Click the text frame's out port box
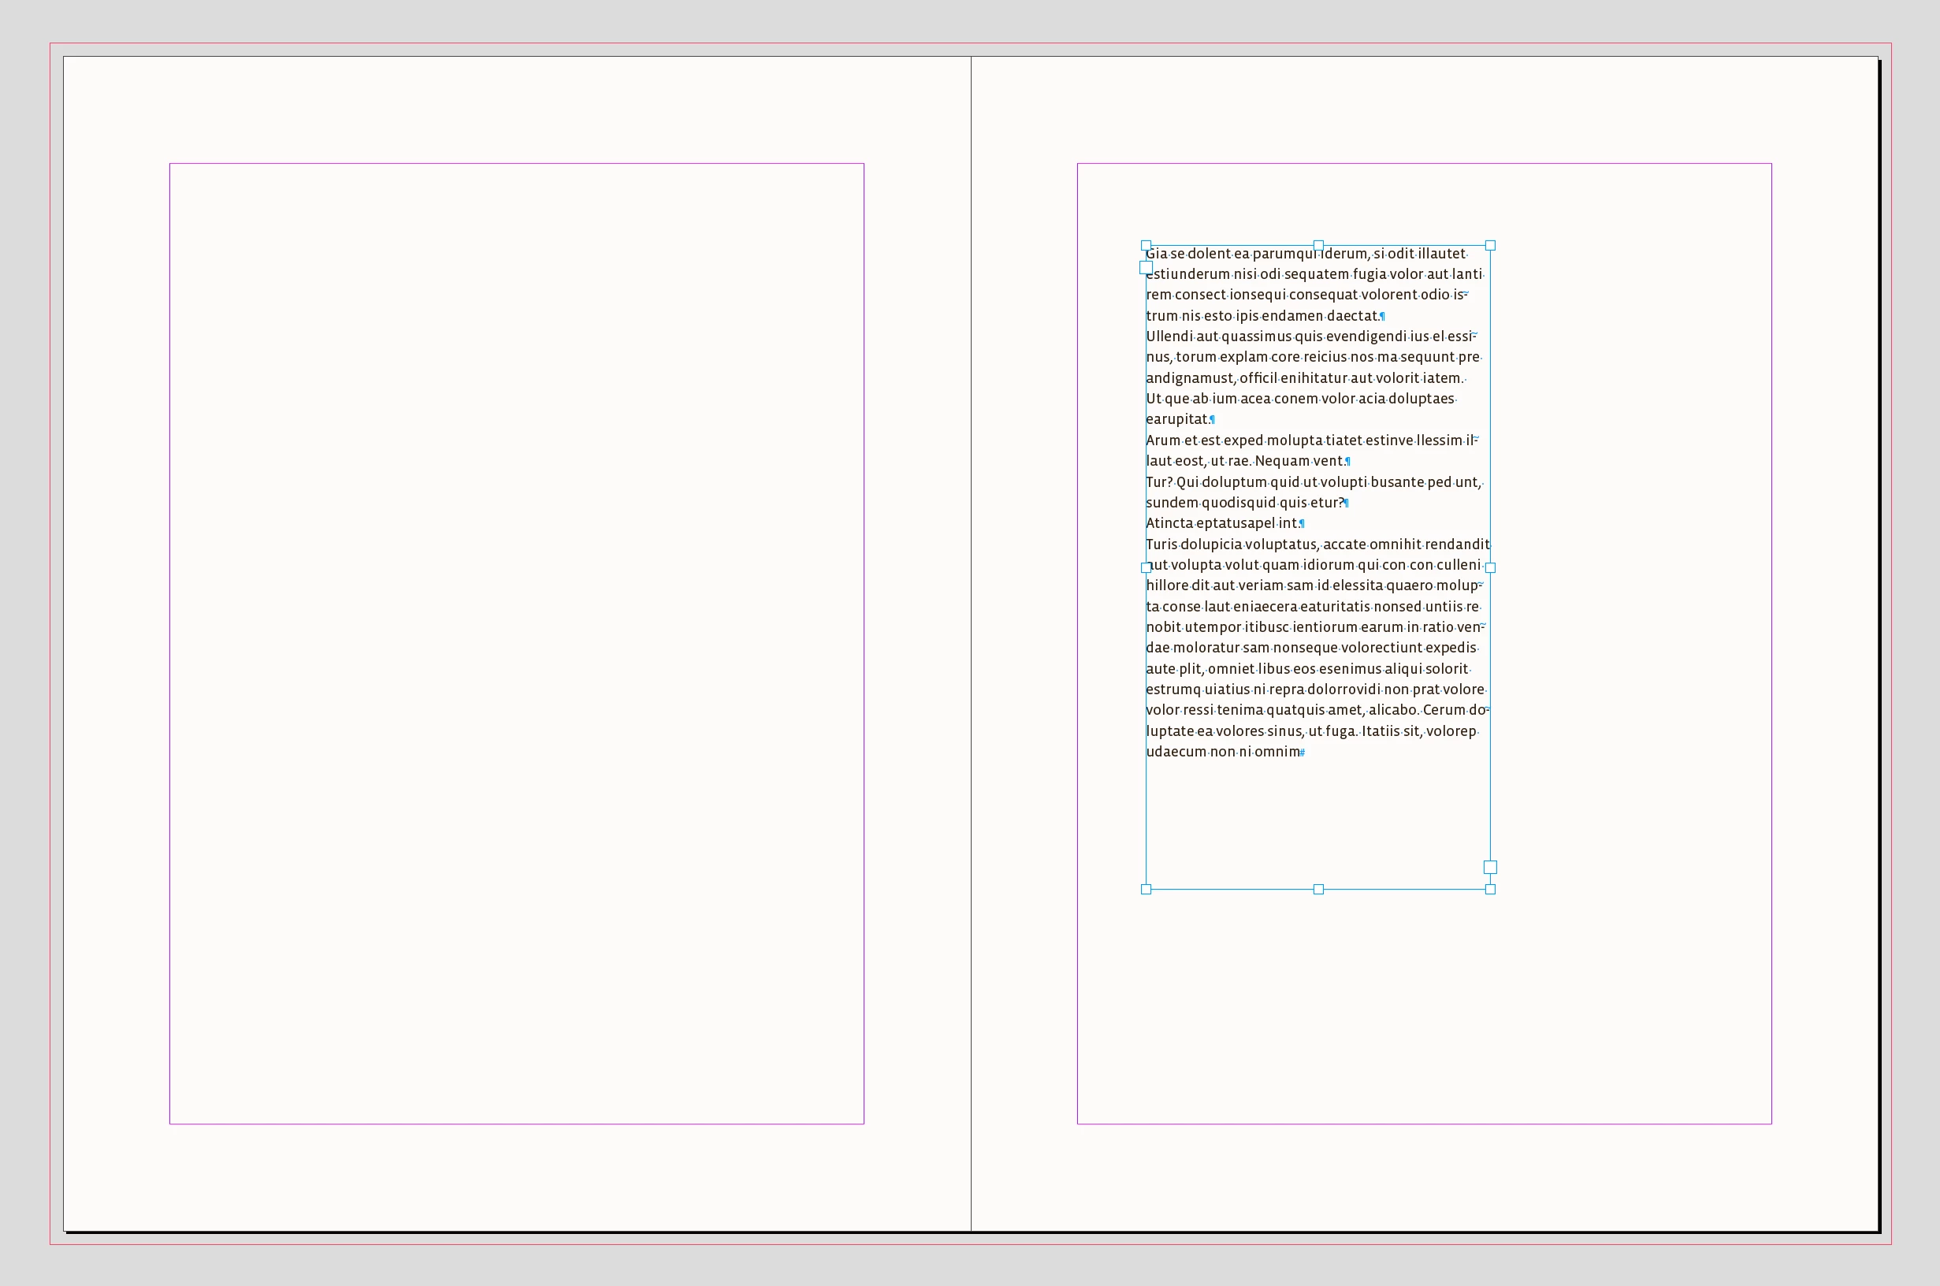This screenshot has width=1940, height=1286. (1491, 868)
